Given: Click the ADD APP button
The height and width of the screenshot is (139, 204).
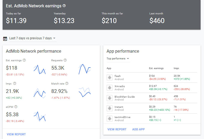Looking at the screenshot, I should (x=138, y=129).
